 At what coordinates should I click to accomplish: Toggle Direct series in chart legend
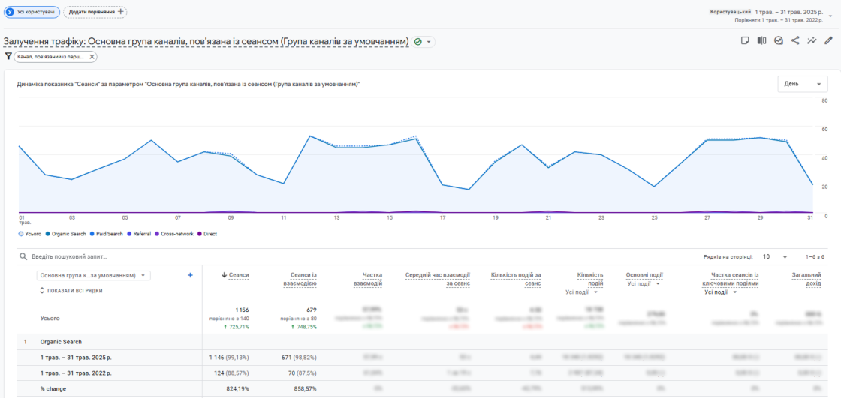206,234
